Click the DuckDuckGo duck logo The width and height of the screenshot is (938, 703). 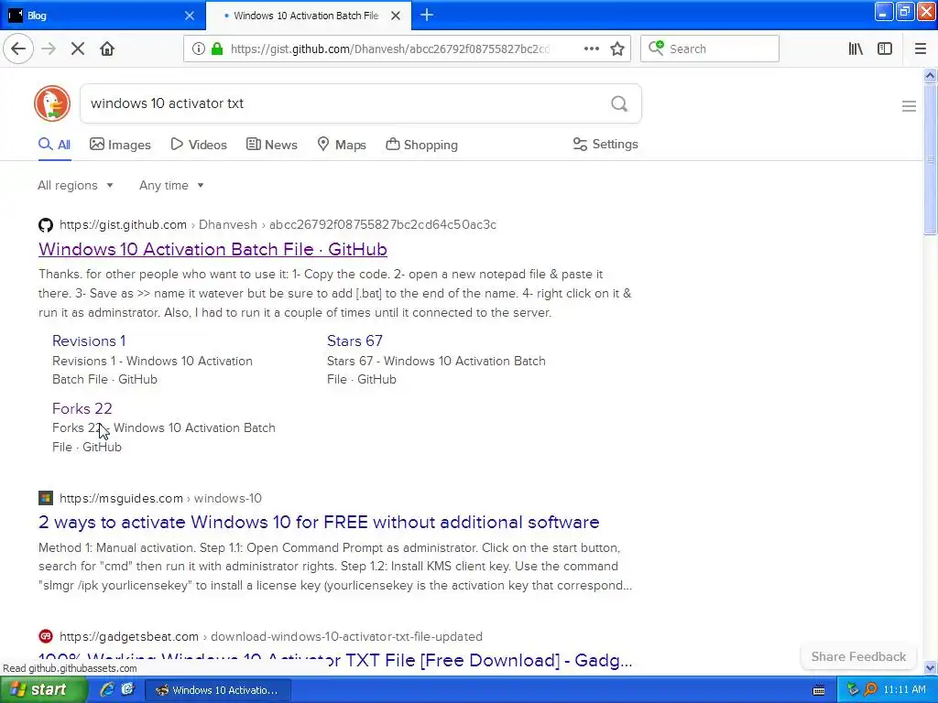point(52,103)
